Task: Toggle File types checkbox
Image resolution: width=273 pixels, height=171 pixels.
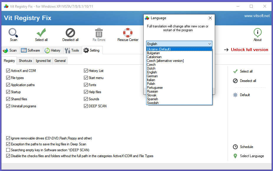Action: [x=8, y=78]
